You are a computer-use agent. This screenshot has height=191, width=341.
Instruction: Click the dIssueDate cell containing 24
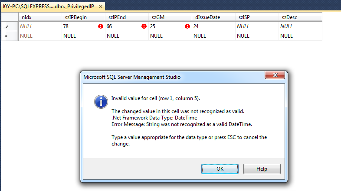pyautogui.click(x=213, y=26)
